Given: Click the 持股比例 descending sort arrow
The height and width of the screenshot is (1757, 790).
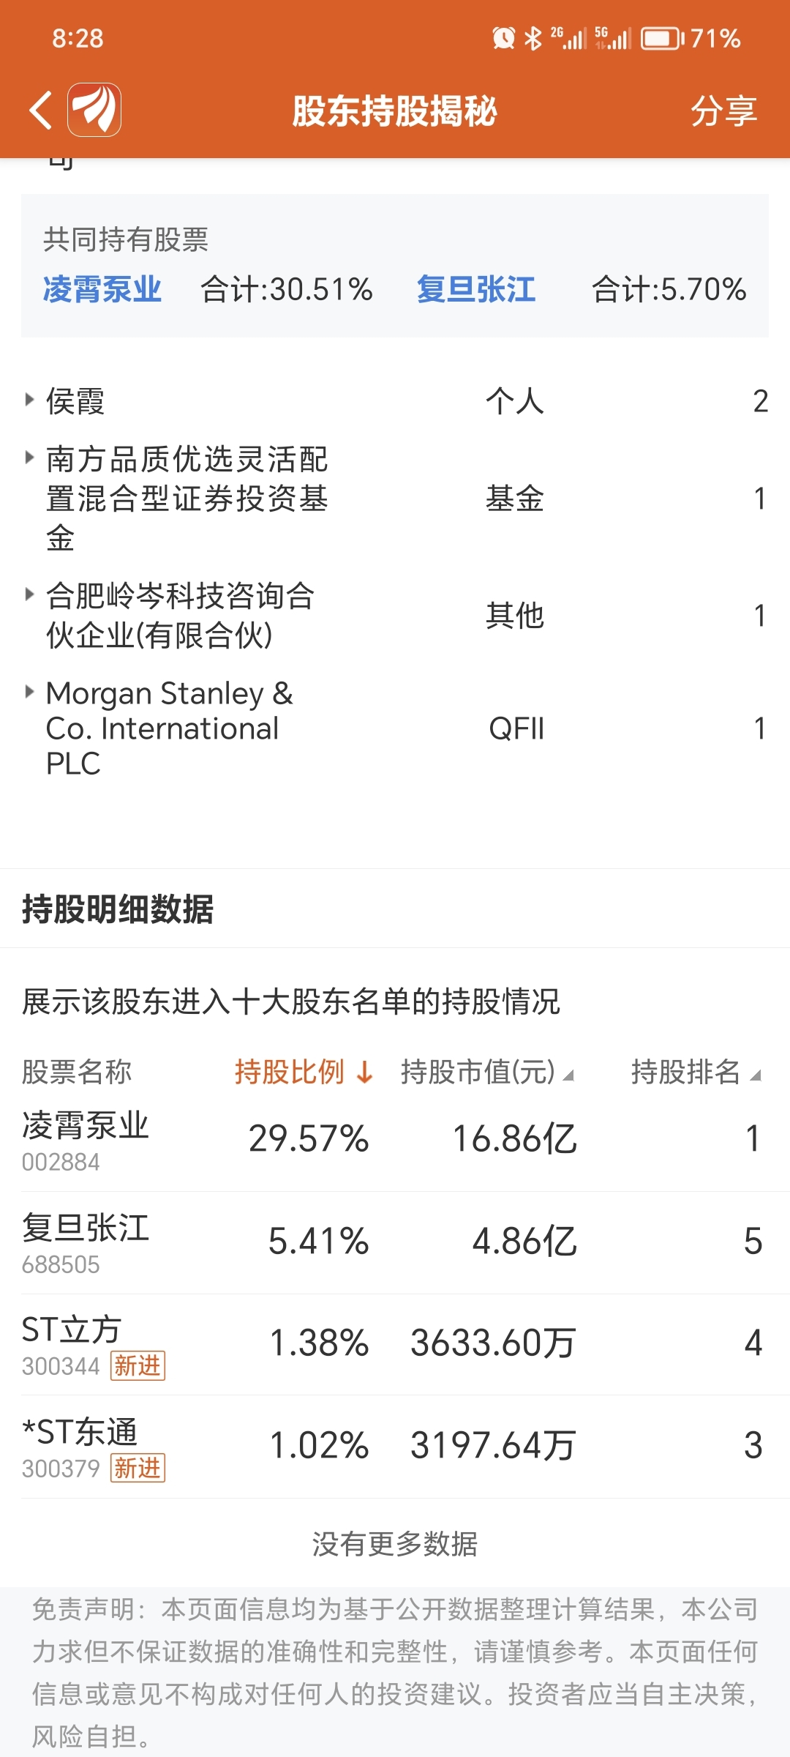Looking at the screenshot, I should tap(364, 1073).
